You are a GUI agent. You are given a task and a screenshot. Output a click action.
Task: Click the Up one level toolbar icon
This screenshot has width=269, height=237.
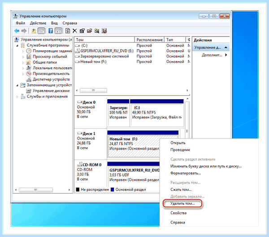(x=34, y=31)
